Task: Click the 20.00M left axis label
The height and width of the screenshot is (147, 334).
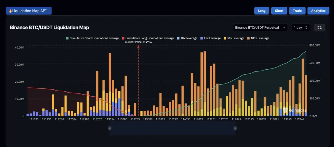Action: [20, 82]
